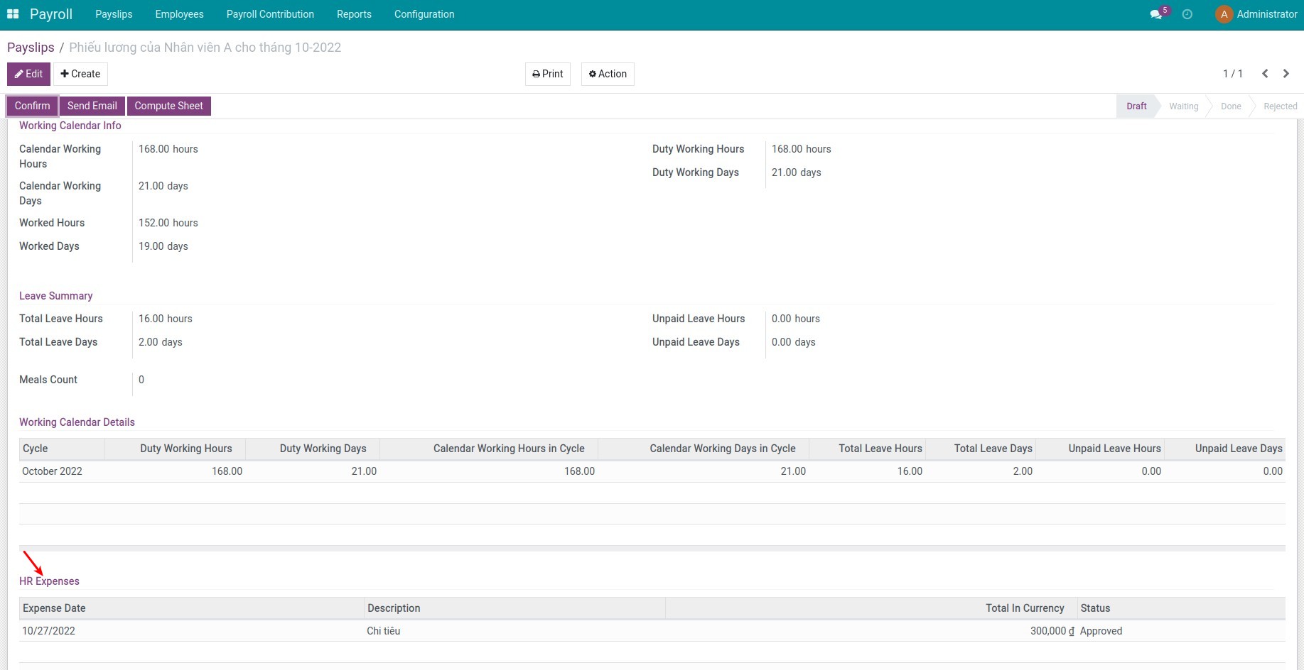Navigate to the previous record arrow
Image resolution: width=1304 pixels, height=670 pixels.
1265,73
